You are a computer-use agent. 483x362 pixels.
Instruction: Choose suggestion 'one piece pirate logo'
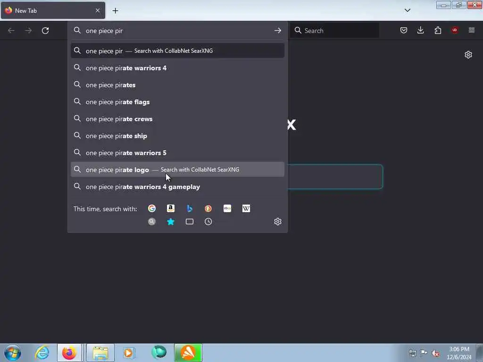177,170
